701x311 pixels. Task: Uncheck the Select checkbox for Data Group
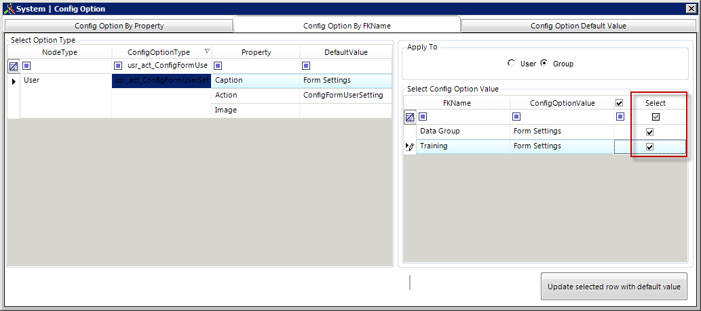tap(649, 131)
